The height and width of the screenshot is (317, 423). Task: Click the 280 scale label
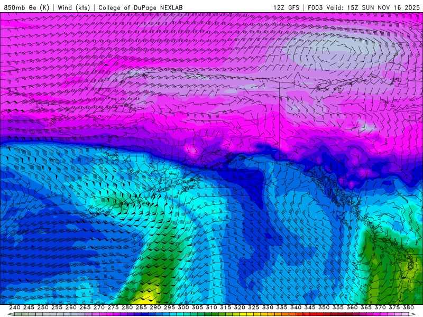tap(127, 307)
